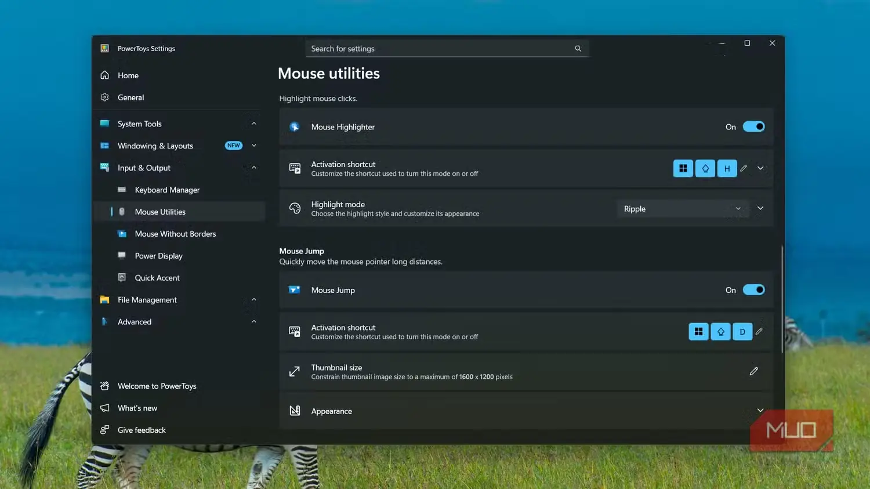The image size is (870, 489).
Task: Open the Highlight mode Ripple dropdown
Action: (683, 209)
